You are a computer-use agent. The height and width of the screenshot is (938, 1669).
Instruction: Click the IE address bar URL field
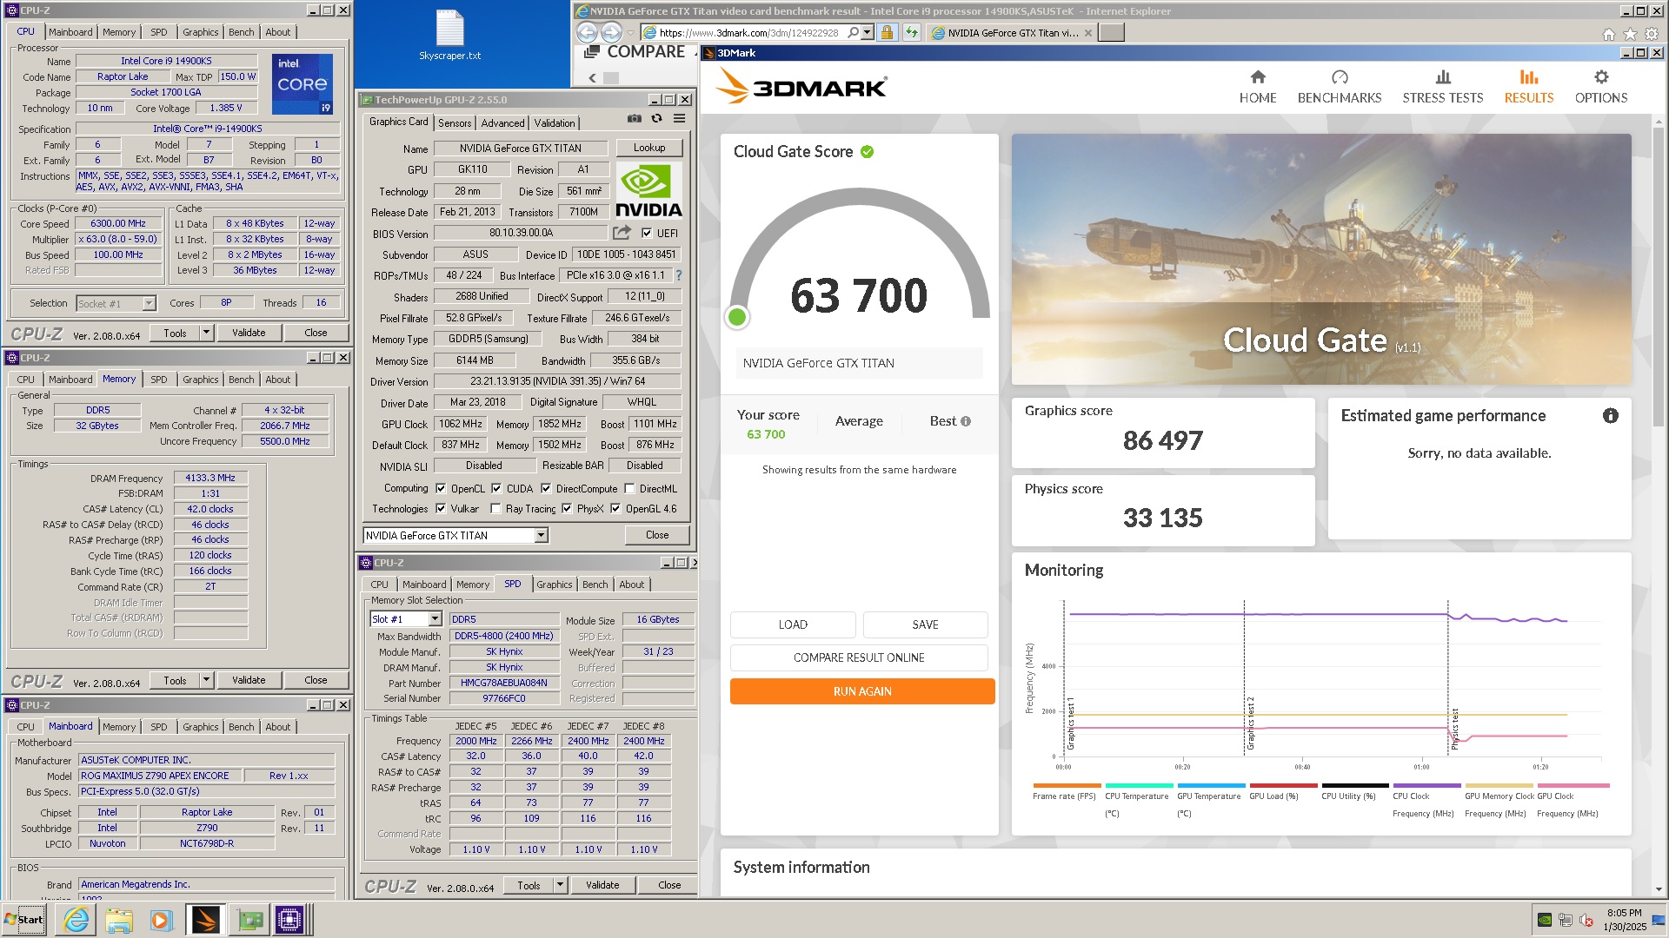(x=748, y=33)
